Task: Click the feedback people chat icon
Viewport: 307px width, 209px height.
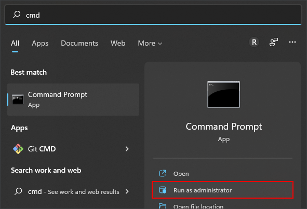Action: 274,42
